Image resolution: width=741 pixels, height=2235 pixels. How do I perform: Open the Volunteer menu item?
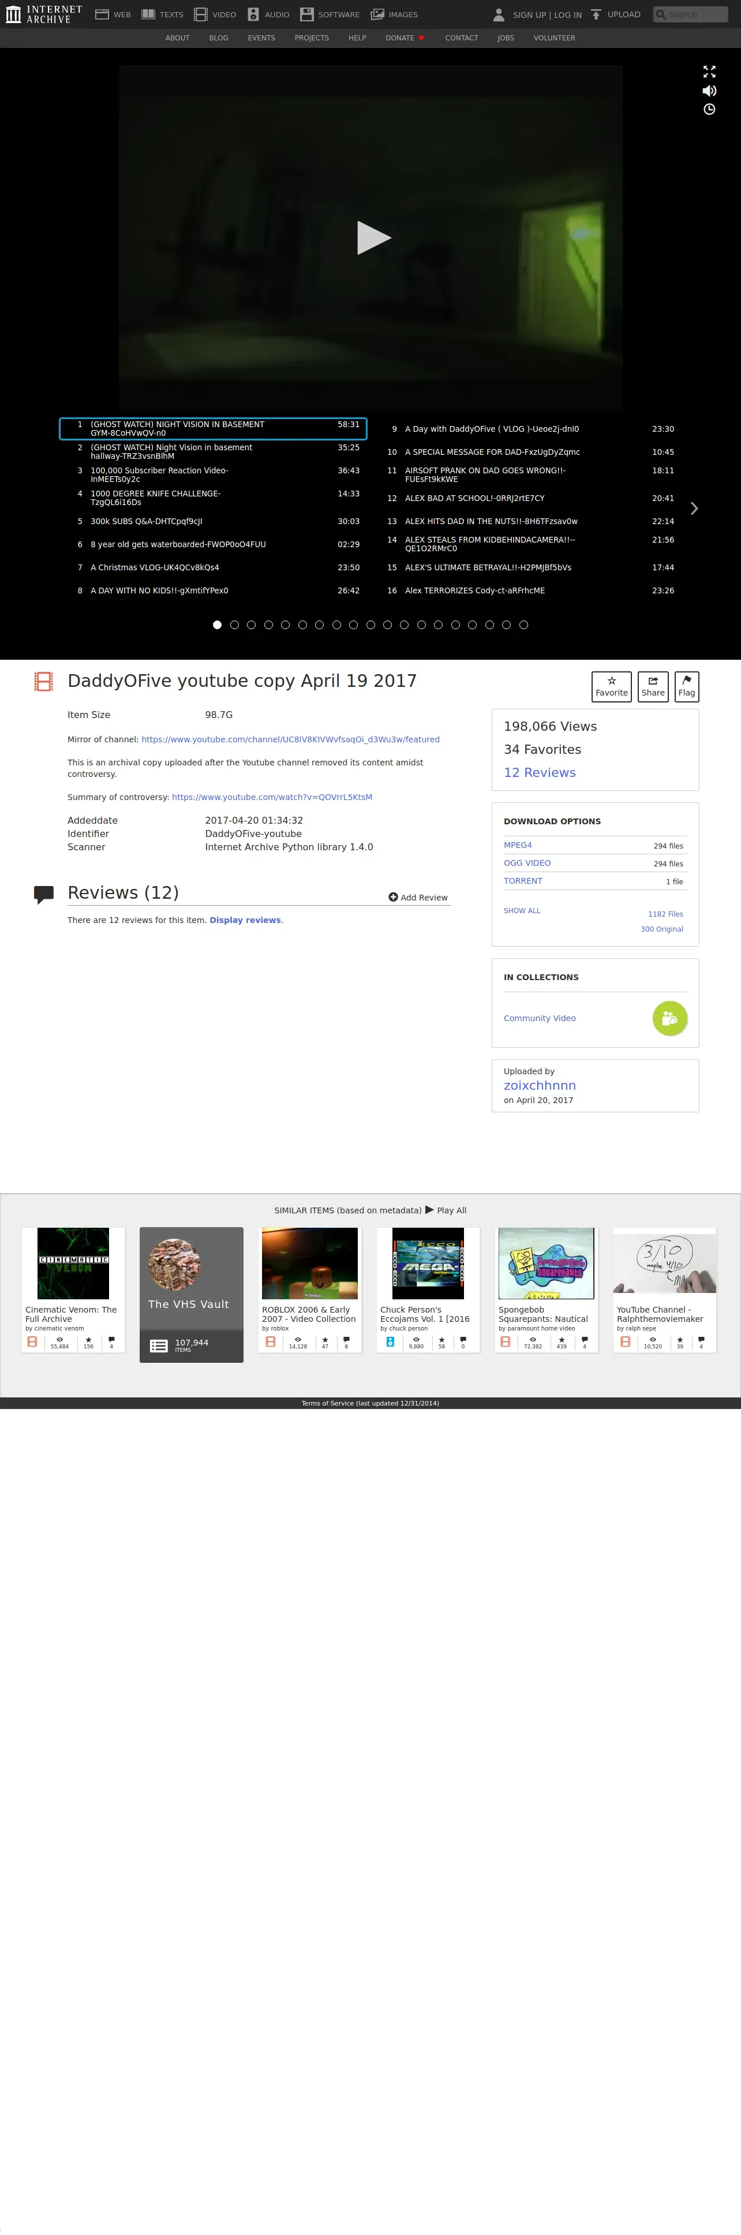(x=555, y=38)
